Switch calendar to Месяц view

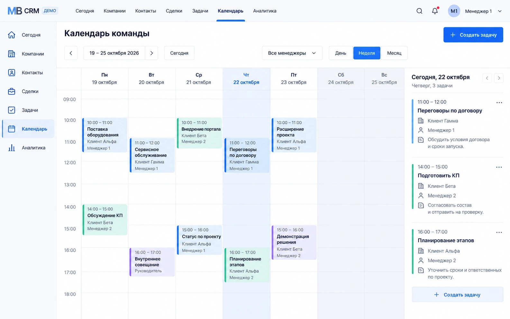click(394, 53)
